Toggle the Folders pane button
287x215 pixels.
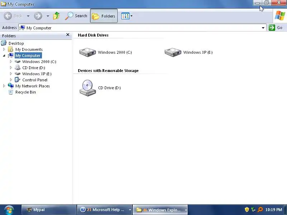(104, 16)
